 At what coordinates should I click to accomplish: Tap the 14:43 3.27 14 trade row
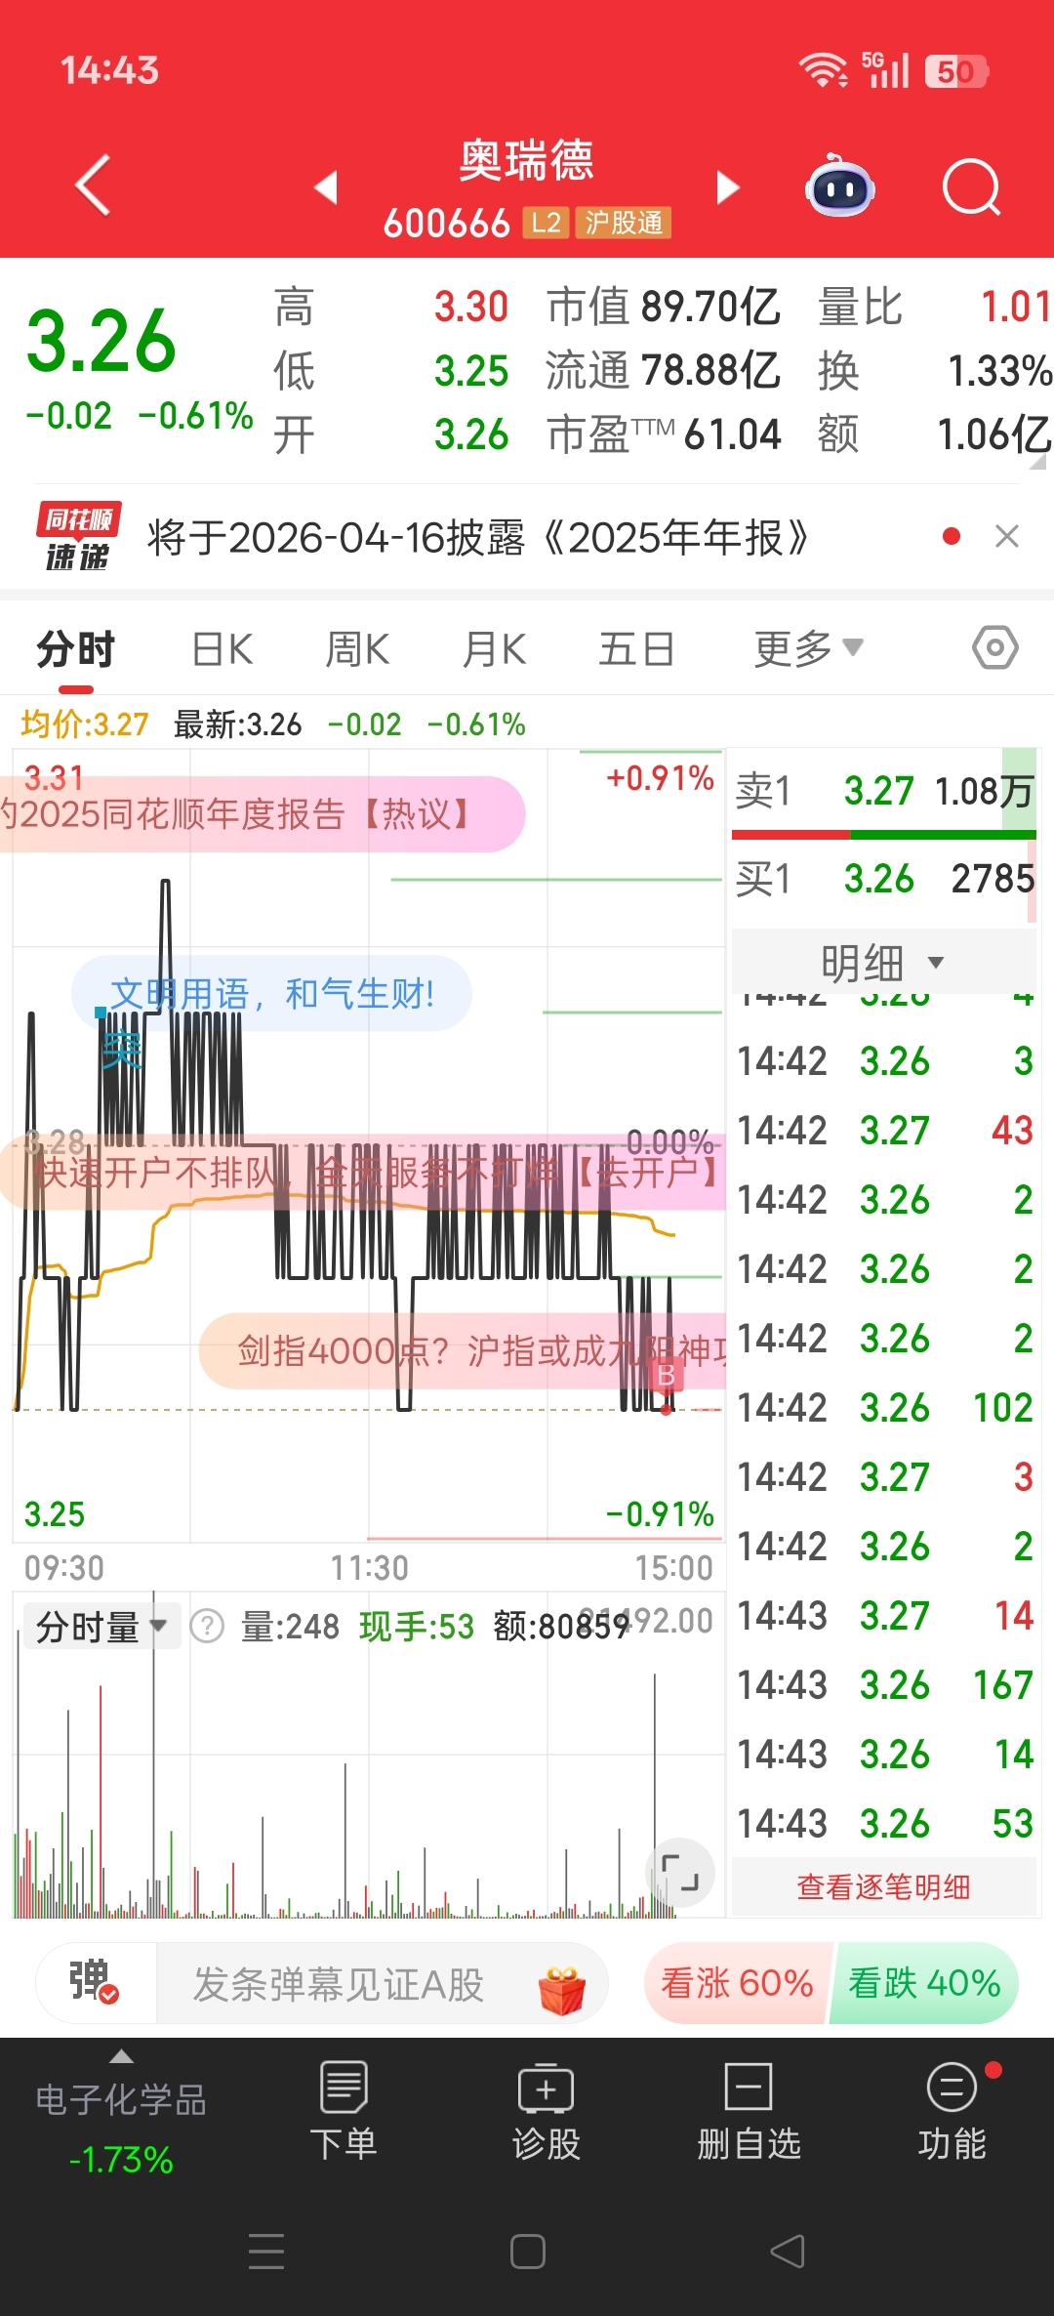[883, 1616]
